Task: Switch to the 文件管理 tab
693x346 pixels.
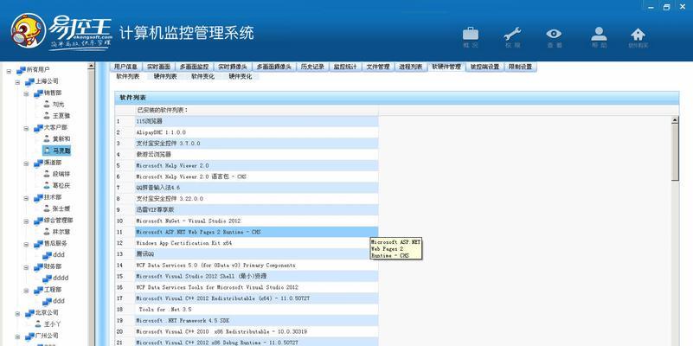Action: coord(378,67)
